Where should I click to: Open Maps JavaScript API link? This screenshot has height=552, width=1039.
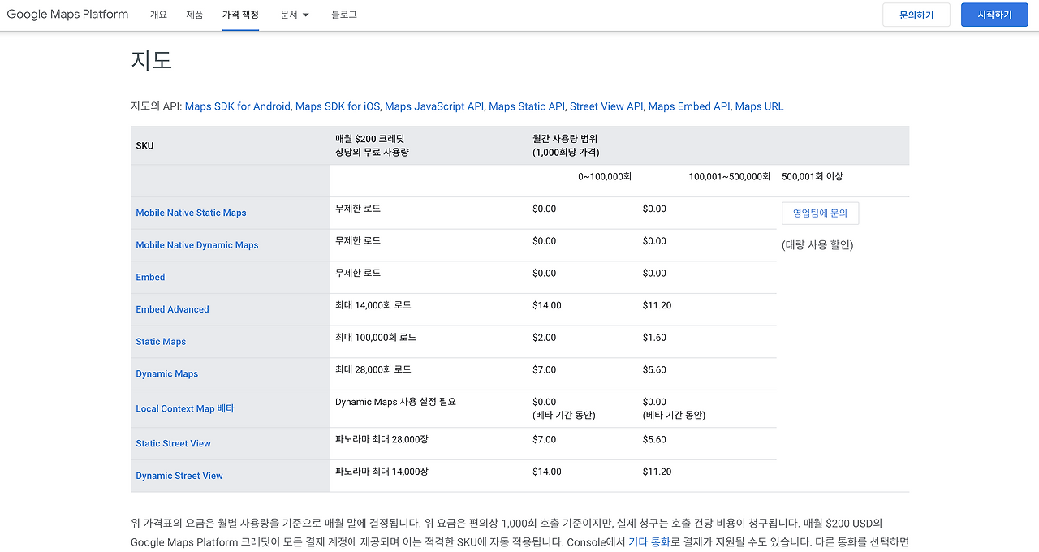[x=434, y=106]
